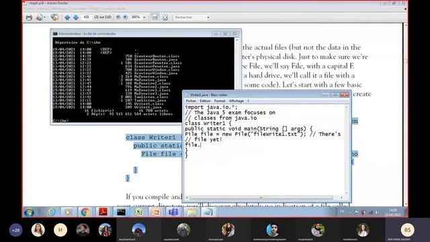Viewport: 430px width, 242px height.
Task: Click the Bloc-notes vertical scrollbar up arrow
Action: point(347,107)
